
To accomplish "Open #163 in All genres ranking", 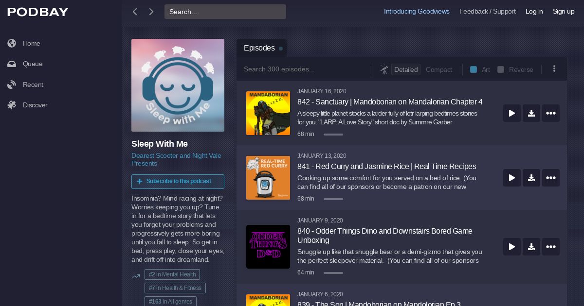I will [x=170, y=301].
